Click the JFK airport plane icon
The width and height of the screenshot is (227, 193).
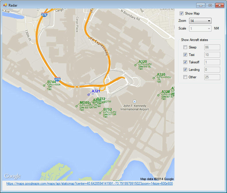pos(135,101)
